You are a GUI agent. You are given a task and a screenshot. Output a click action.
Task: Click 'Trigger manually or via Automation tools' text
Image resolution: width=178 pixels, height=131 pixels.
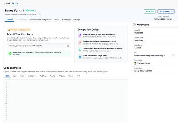click(x=100, y=41)
